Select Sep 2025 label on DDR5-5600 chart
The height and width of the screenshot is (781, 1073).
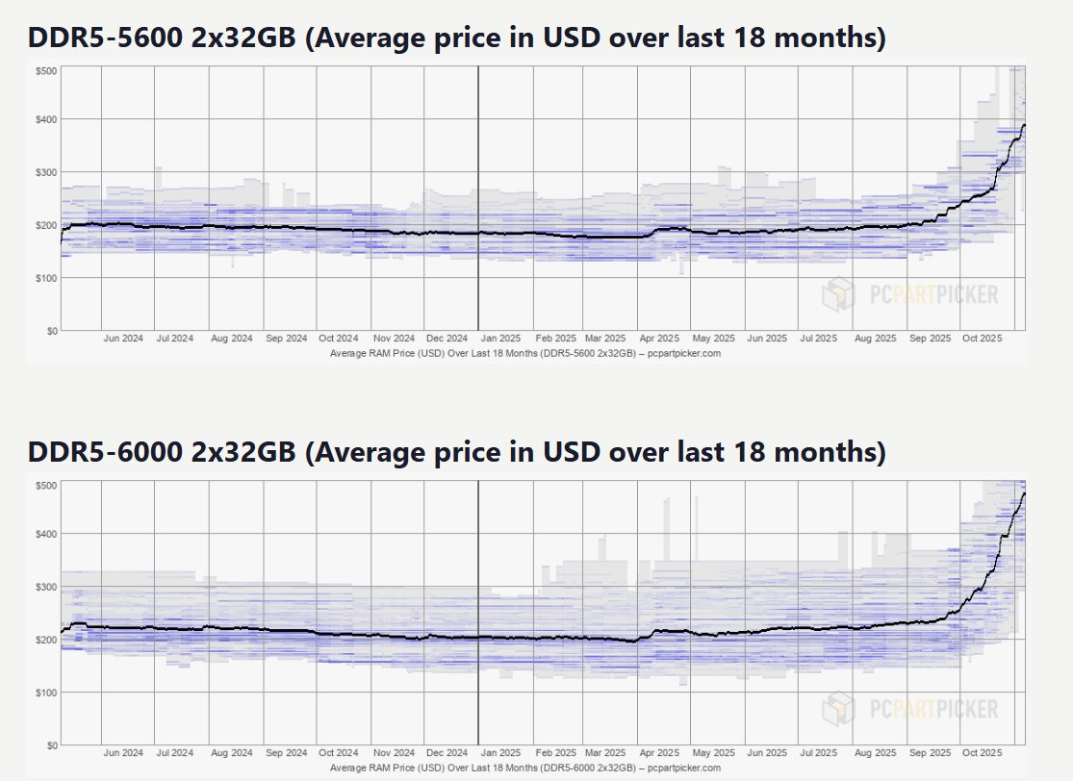click(x=930, y=339)
